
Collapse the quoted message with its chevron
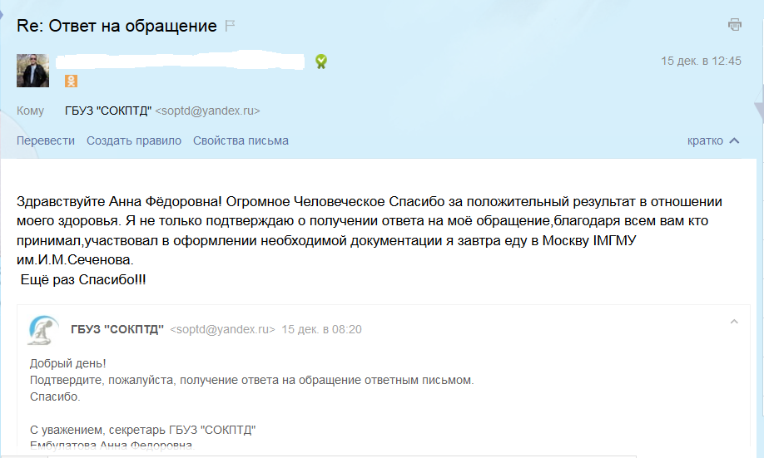pyautogui.click(x=734, y=322)
